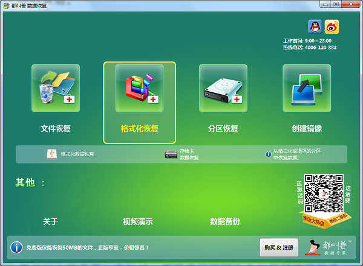Click the USB drive icon for 格式化数据恢复
The height and width of the screenshot is (266, 363).
[x=52, y=154]
